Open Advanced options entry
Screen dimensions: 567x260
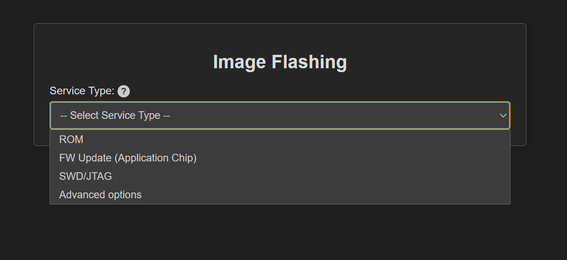(100, 194)
